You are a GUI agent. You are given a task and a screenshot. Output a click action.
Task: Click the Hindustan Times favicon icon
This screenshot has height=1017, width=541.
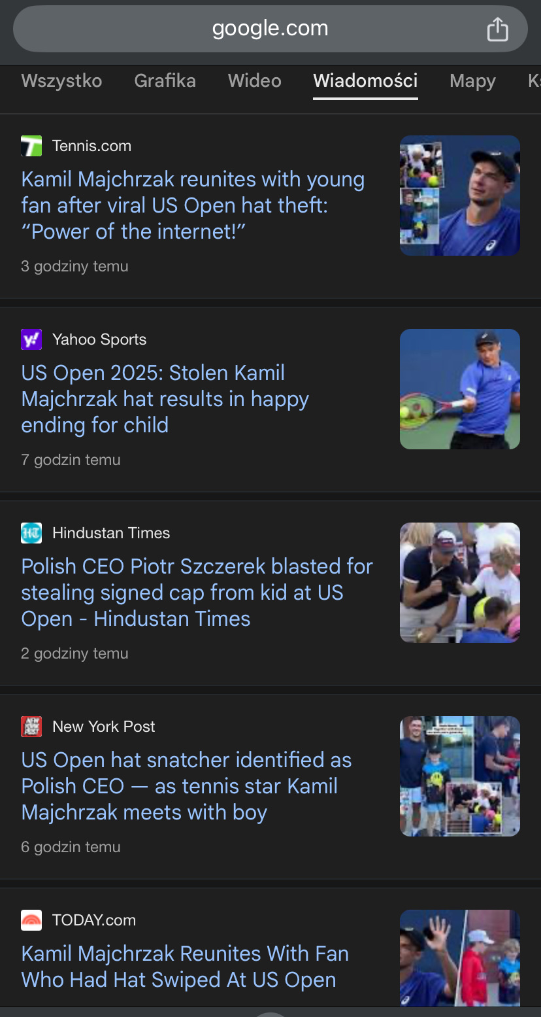point(31,533)
